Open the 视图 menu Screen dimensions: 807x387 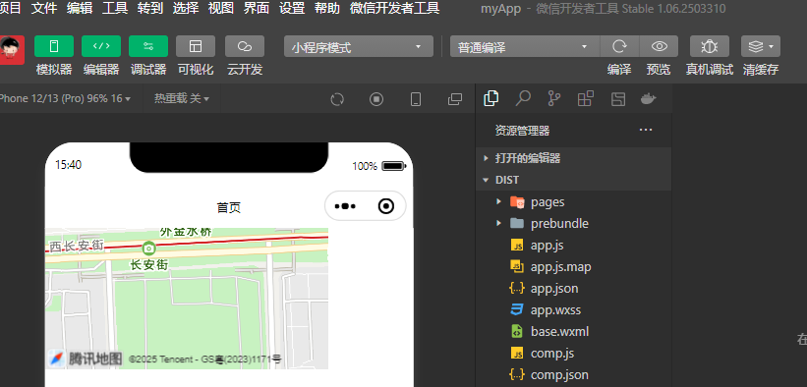click(221, 8)
